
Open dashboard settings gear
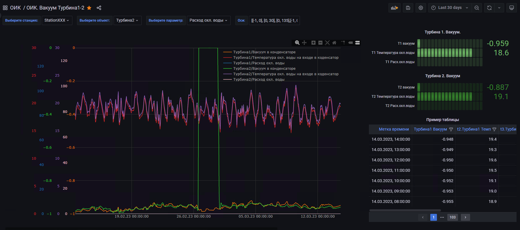[421, 8]
